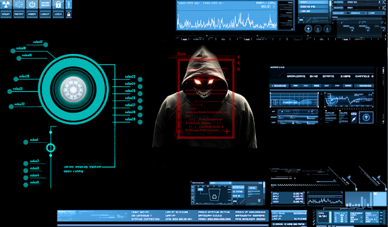388x227 pixels.
Task: Click the RAM/CPU usage graph
Action: pos(227,15)
